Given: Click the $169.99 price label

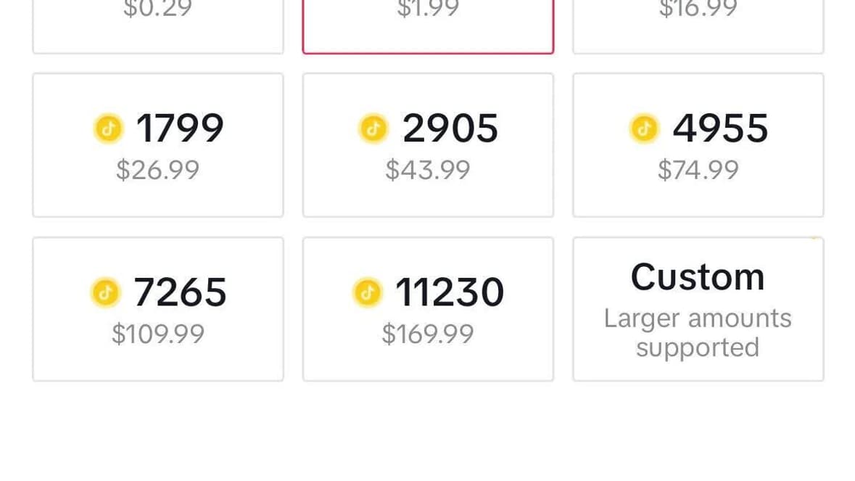Looking at the screenshot, I should [x=428, y=333].
